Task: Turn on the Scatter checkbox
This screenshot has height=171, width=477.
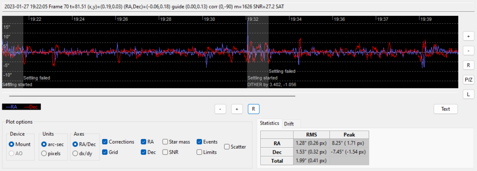Action: click(x=227, y=147)
